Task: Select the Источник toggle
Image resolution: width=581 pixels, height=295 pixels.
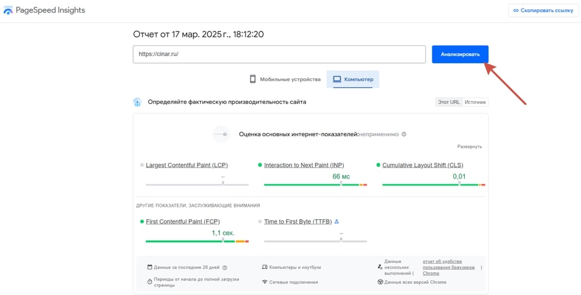Action: pyautogui.click(x=475, y=102)
